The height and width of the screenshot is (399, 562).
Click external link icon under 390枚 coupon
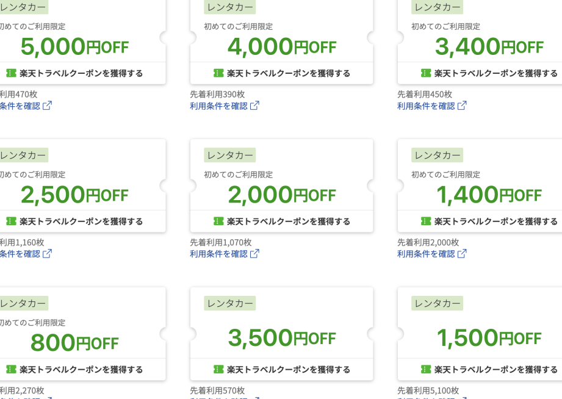click(254, 106)
